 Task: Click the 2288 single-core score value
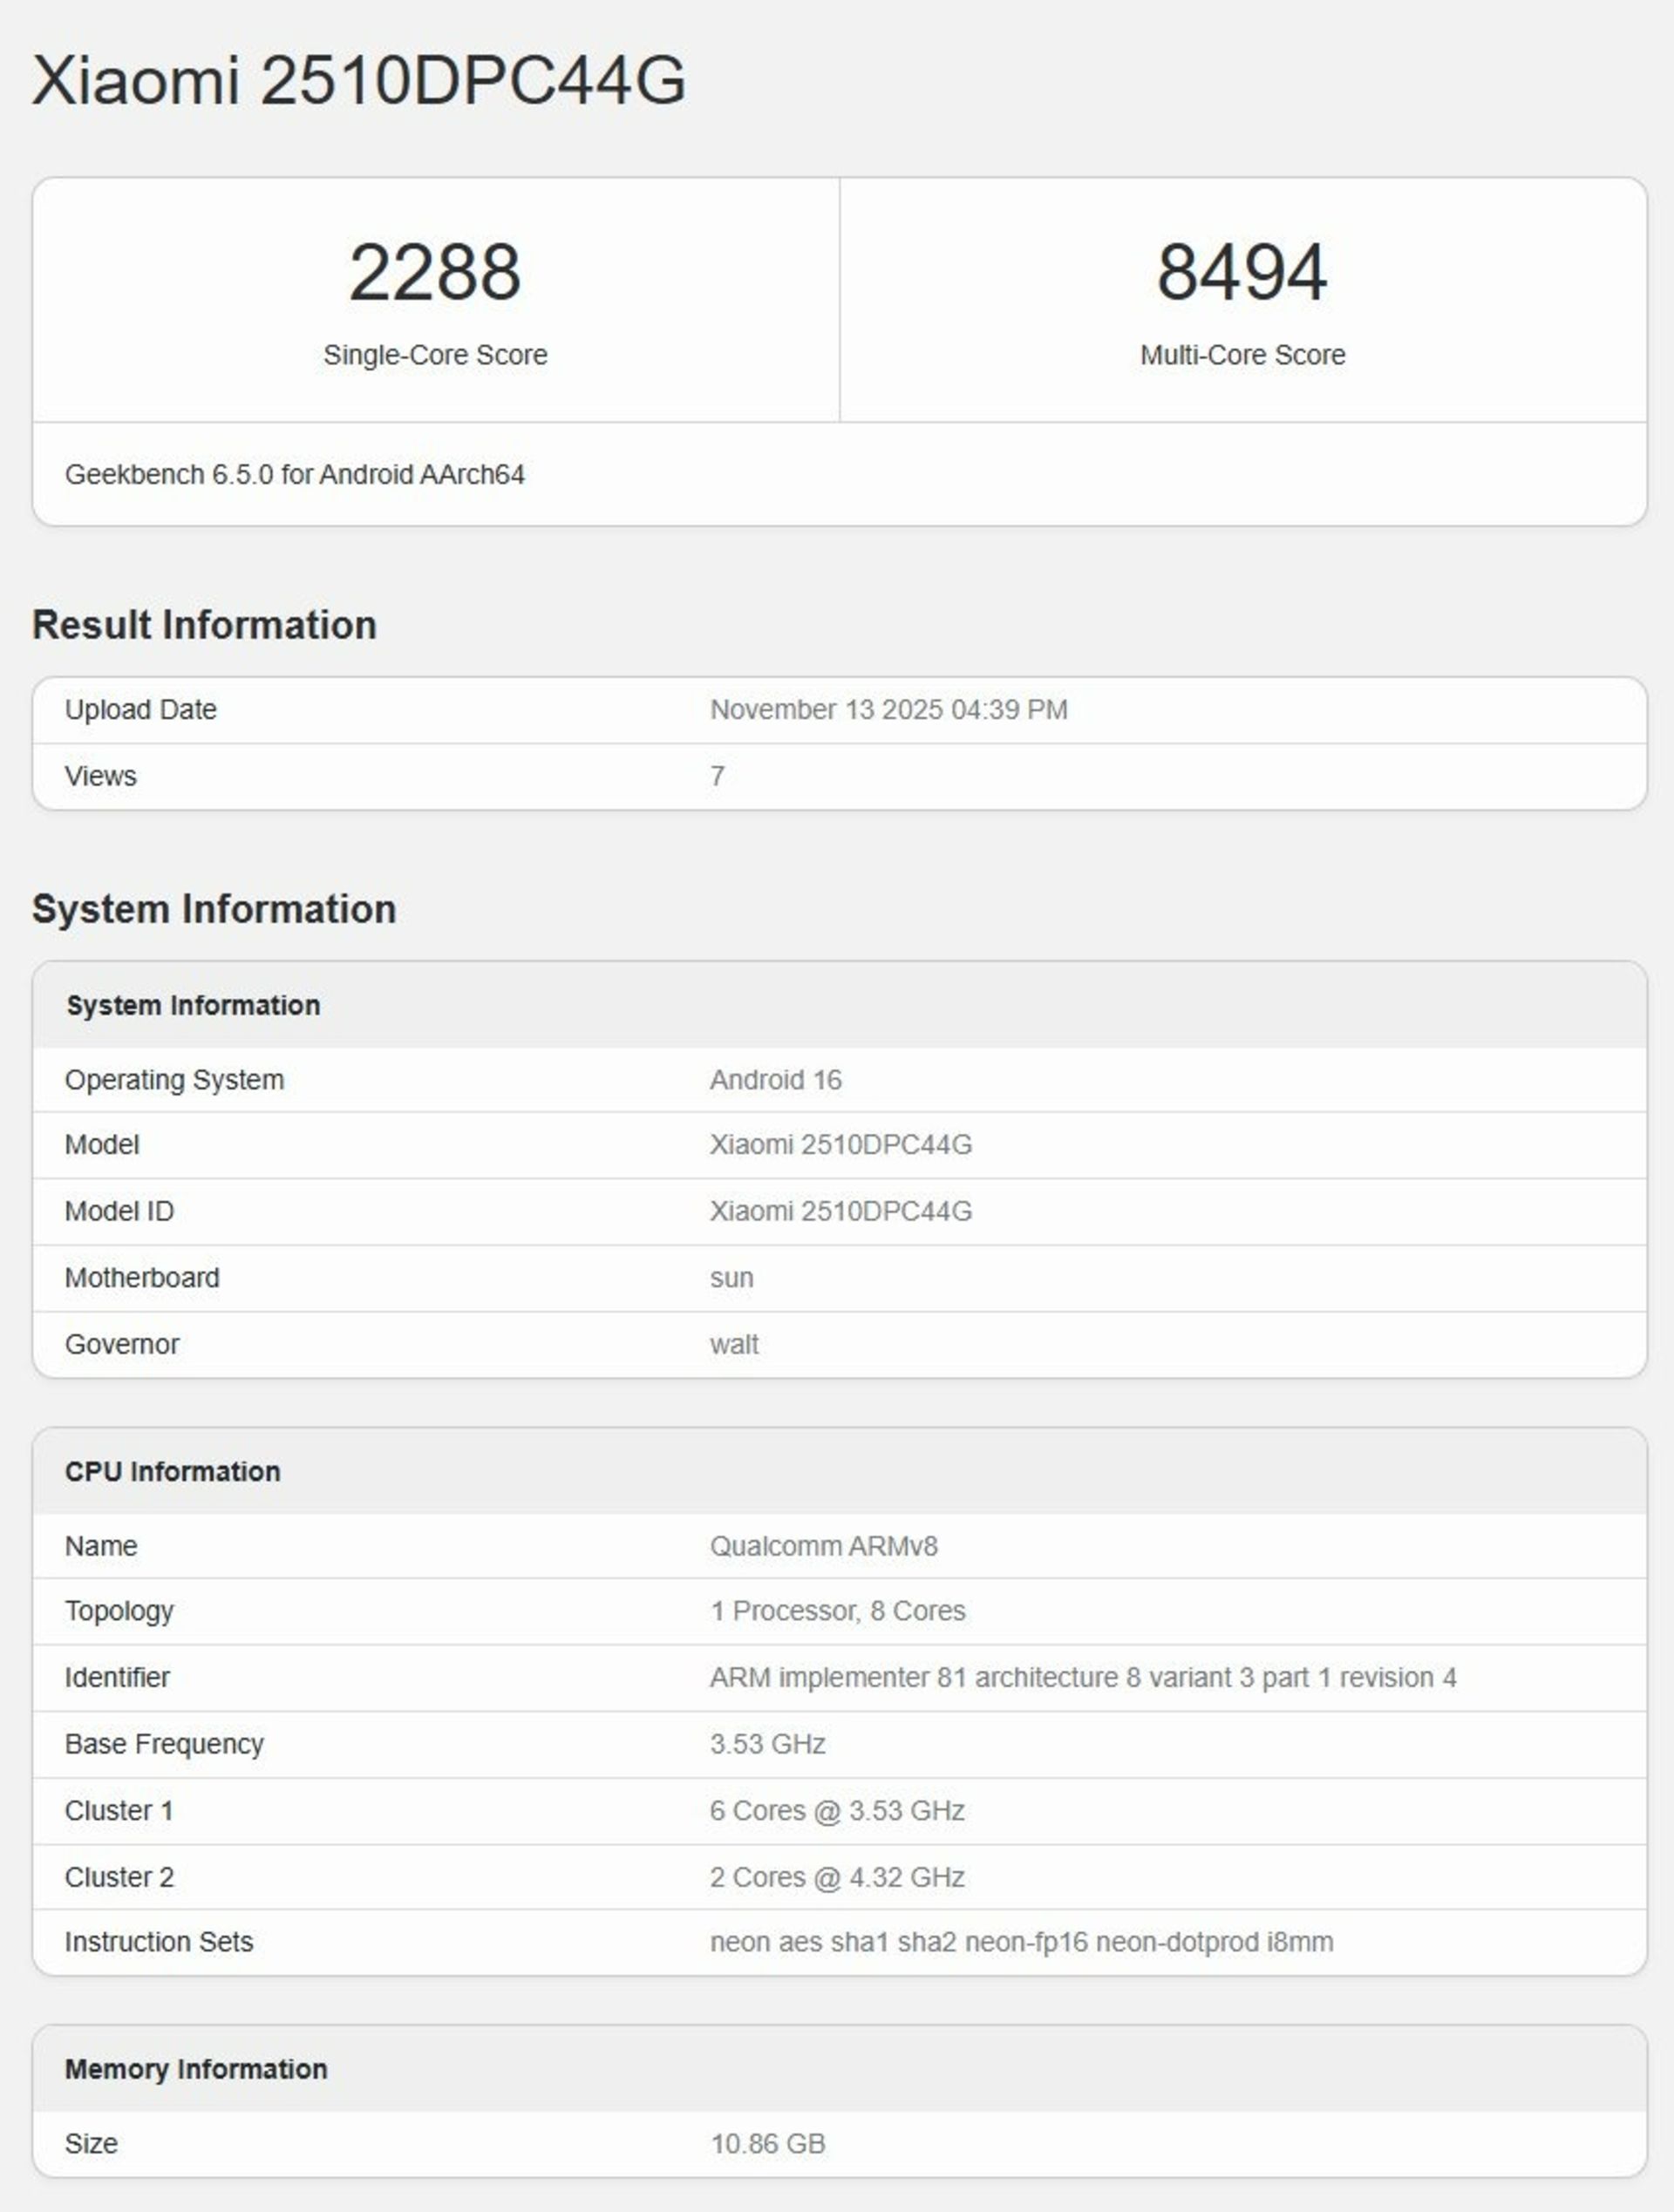point(434,272)
